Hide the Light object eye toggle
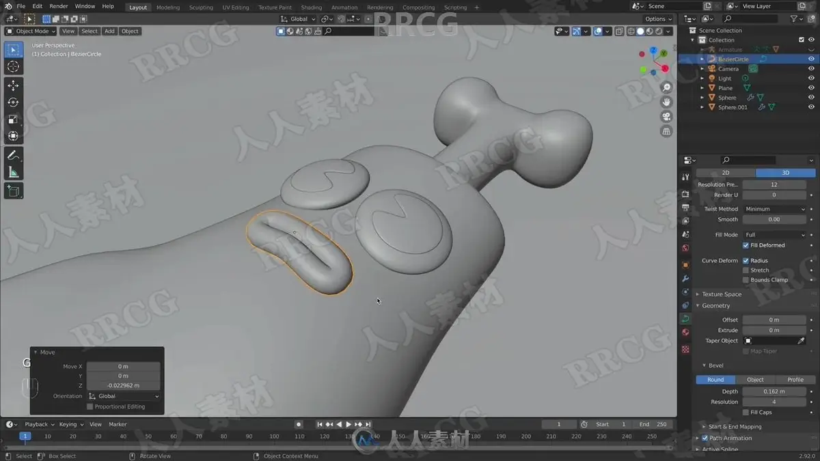Image resolution: width=820 pixels, height=461 pixels. pyautogui.click(x=811, y=79)
